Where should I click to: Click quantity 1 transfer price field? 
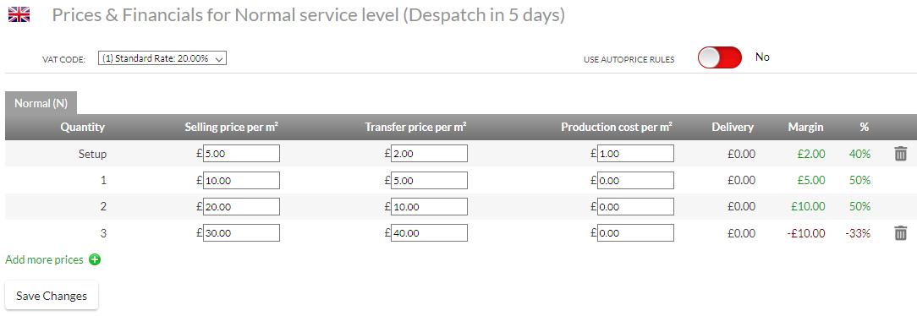(x=429, y=181)
